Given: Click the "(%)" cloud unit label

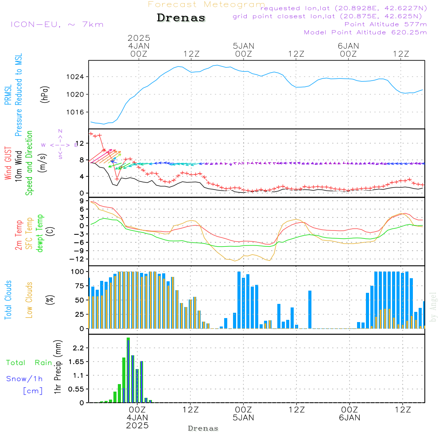Looking at the screenshot, I should coord(50,300).
